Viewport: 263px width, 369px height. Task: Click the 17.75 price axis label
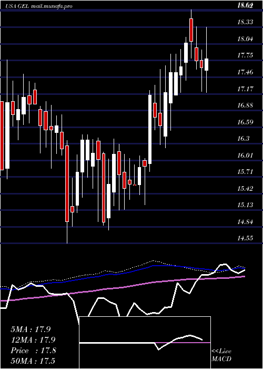[245, 55]
